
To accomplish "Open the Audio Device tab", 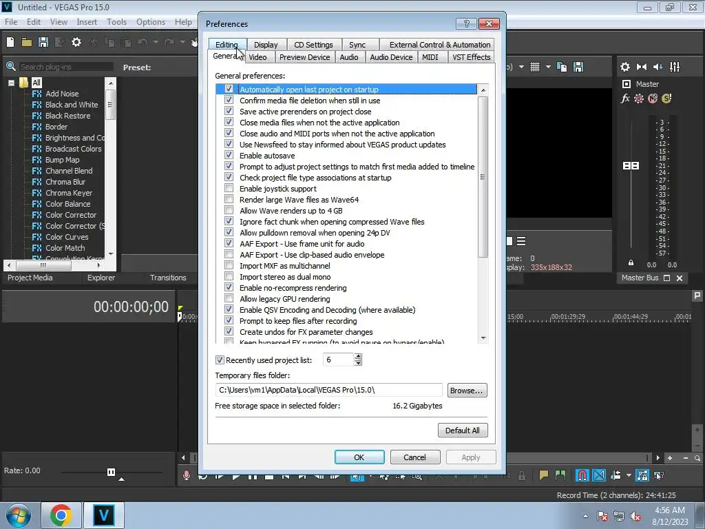I will click(391, 57).
